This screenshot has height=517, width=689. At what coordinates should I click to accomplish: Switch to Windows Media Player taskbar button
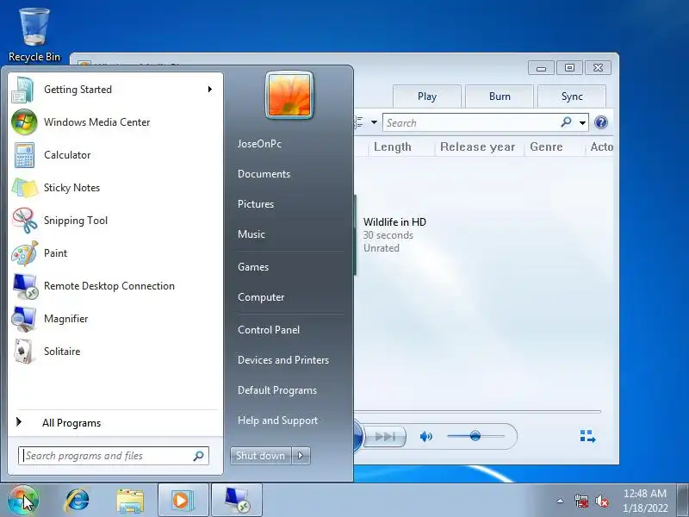tap(183, 501)
